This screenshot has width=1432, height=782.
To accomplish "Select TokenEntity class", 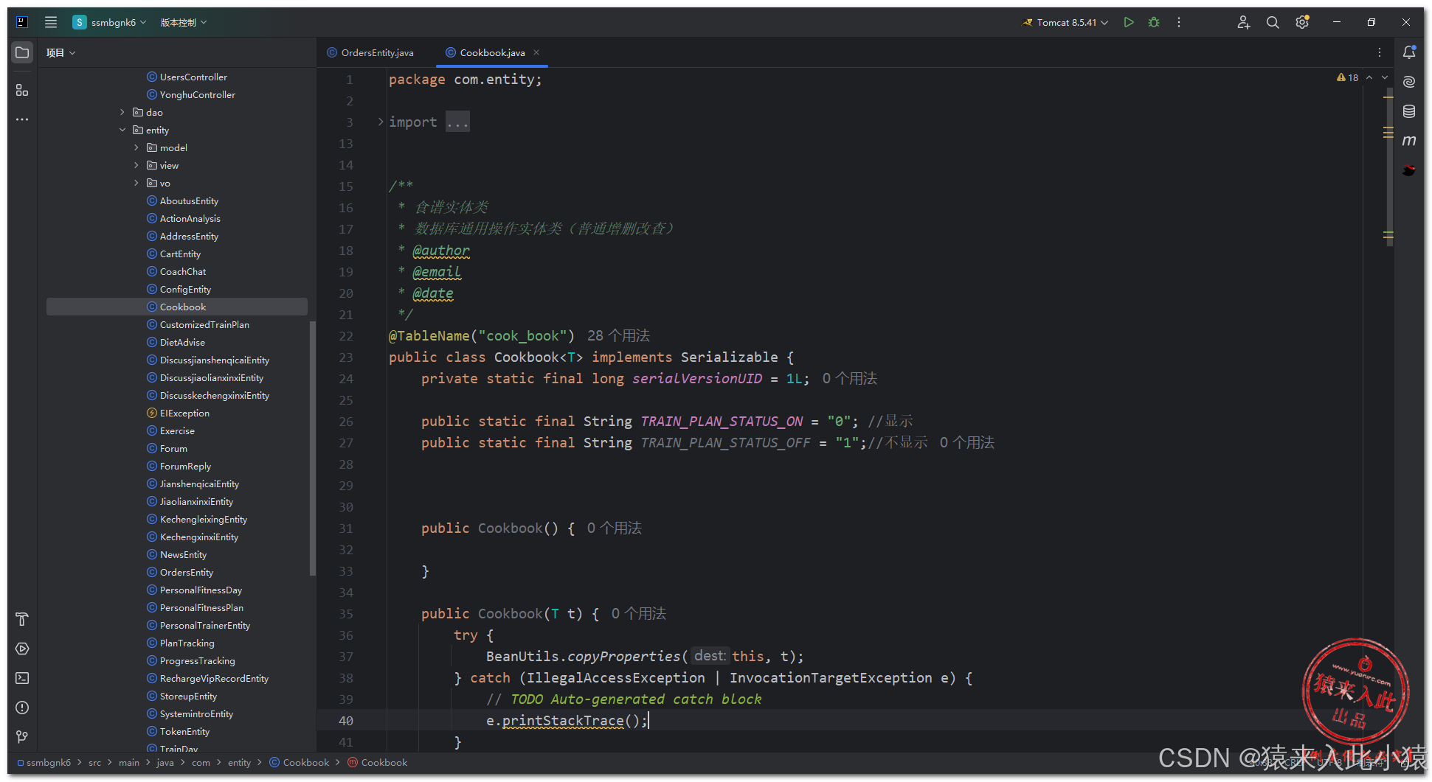I will [x=184, y=731].
